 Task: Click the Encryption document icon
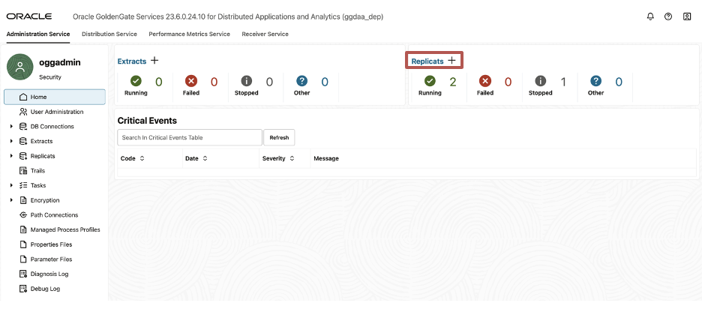tap(23, 200)
